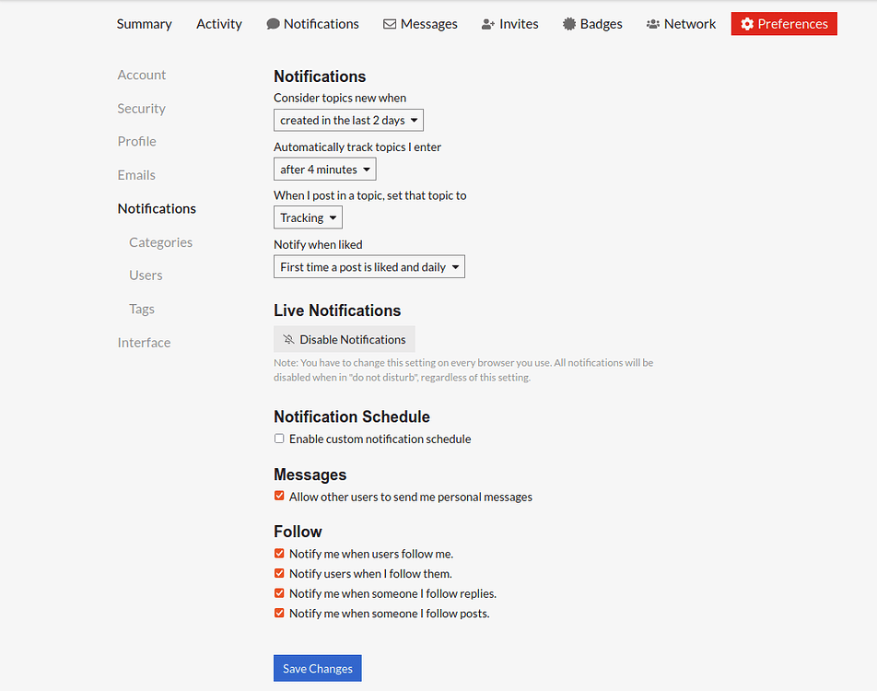Click the envelope Messages icon
Screen dimensions: 877x691
click(x=390, y=24)
